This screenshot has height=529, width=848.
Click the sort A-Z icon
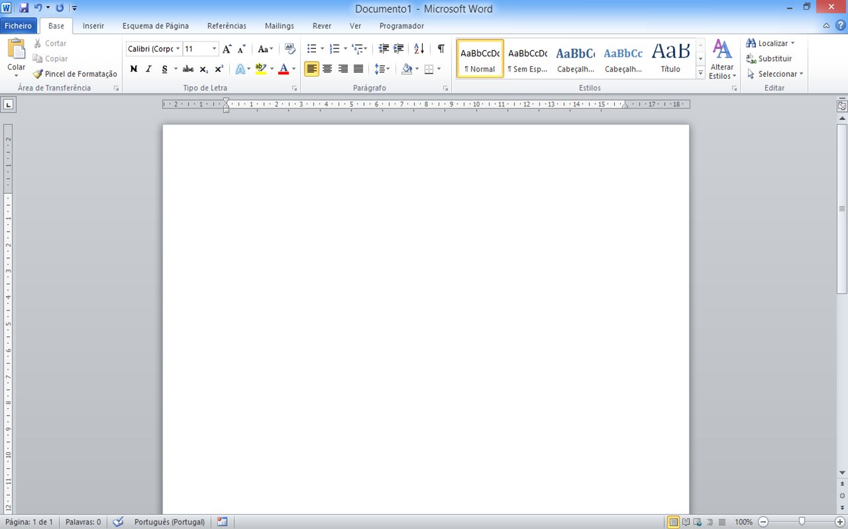coord(419,49)
